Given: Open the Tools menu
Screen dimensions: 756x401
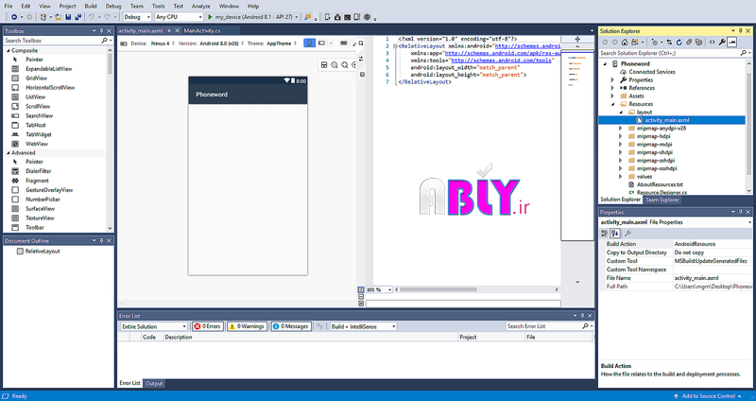Looking at the screenshot, I should pyautogui.click(x=158, y=7).
